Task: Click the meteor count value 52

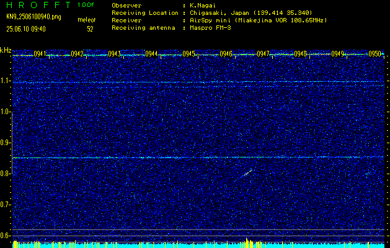Action: (x=90, y=29)
